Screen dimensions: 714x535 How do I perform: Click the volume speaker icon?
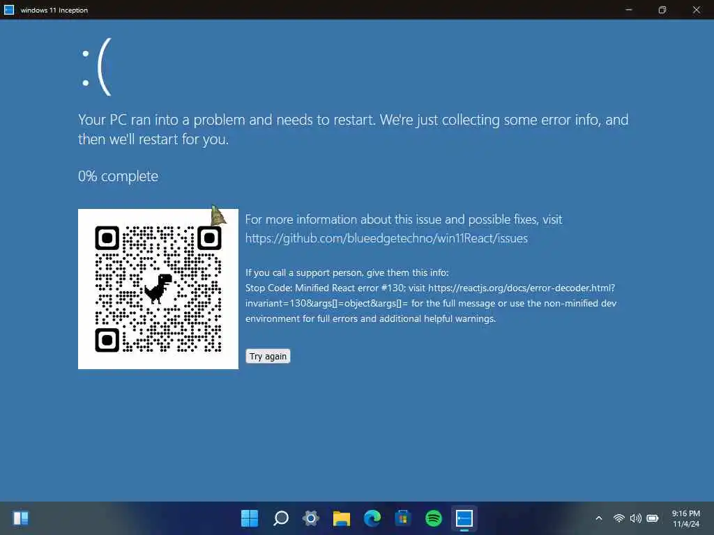tap(636, 518)
